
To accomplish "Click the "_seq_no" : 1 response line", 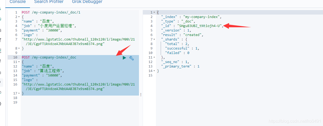I will click(175, 62).
